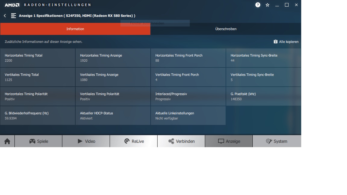Select the Horizontales Timing Polarität tile
The height and width of the screenshot is (195, 347).
38,96
